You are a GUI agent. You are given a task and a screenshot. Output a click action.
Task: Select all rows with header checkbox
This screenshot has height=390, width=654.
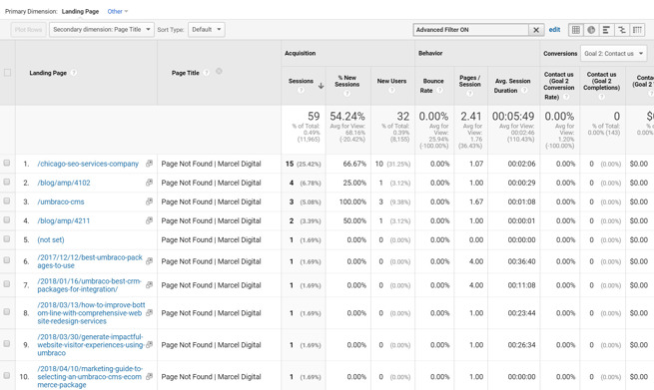point(7,73)
